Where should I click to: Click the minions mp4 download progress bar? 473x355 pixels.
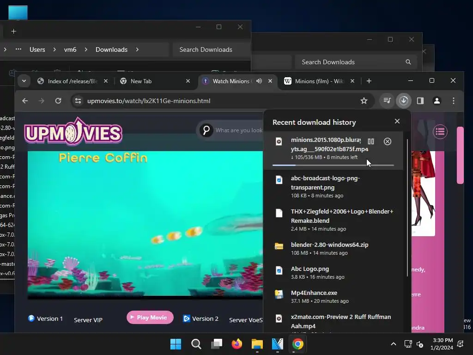(333, 165)
